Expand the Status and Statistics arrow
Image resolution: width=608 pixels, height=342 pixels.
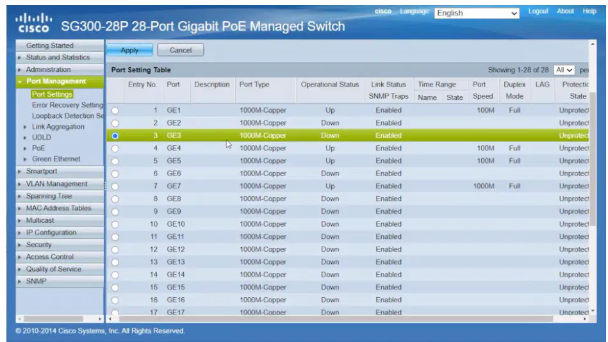point(20,58)
